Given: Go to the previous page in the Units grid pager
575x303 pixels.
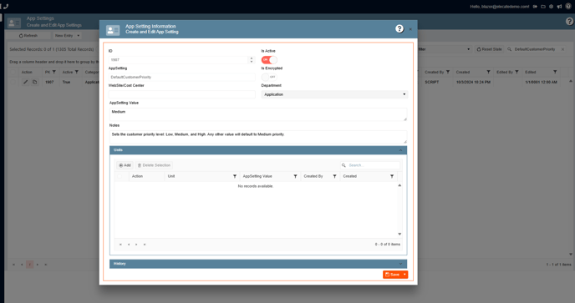Looking at the screenshot, I should 129,245.
